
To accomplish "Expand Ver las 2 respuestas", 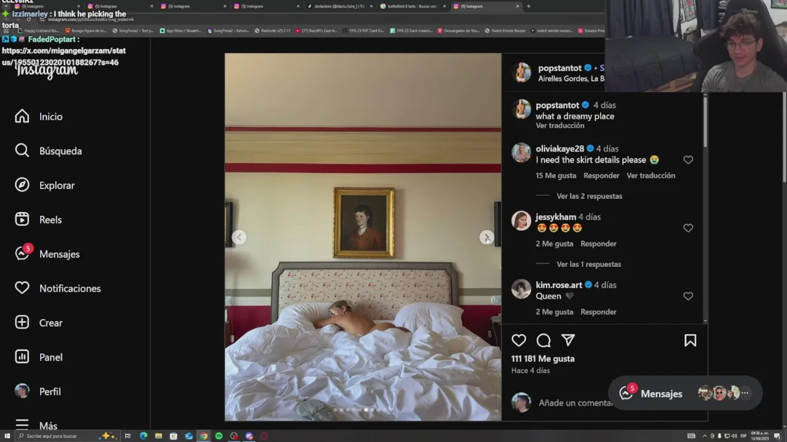I will (x=589, y=196).
